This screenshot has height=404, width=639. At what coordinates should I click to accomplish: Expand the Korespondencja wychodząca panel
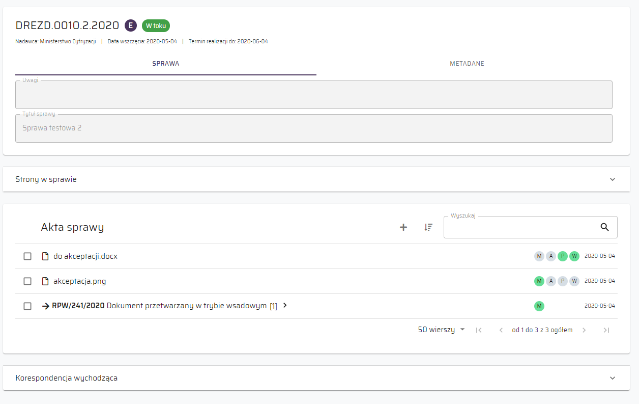pyautogui.click(x=613, y=378)
